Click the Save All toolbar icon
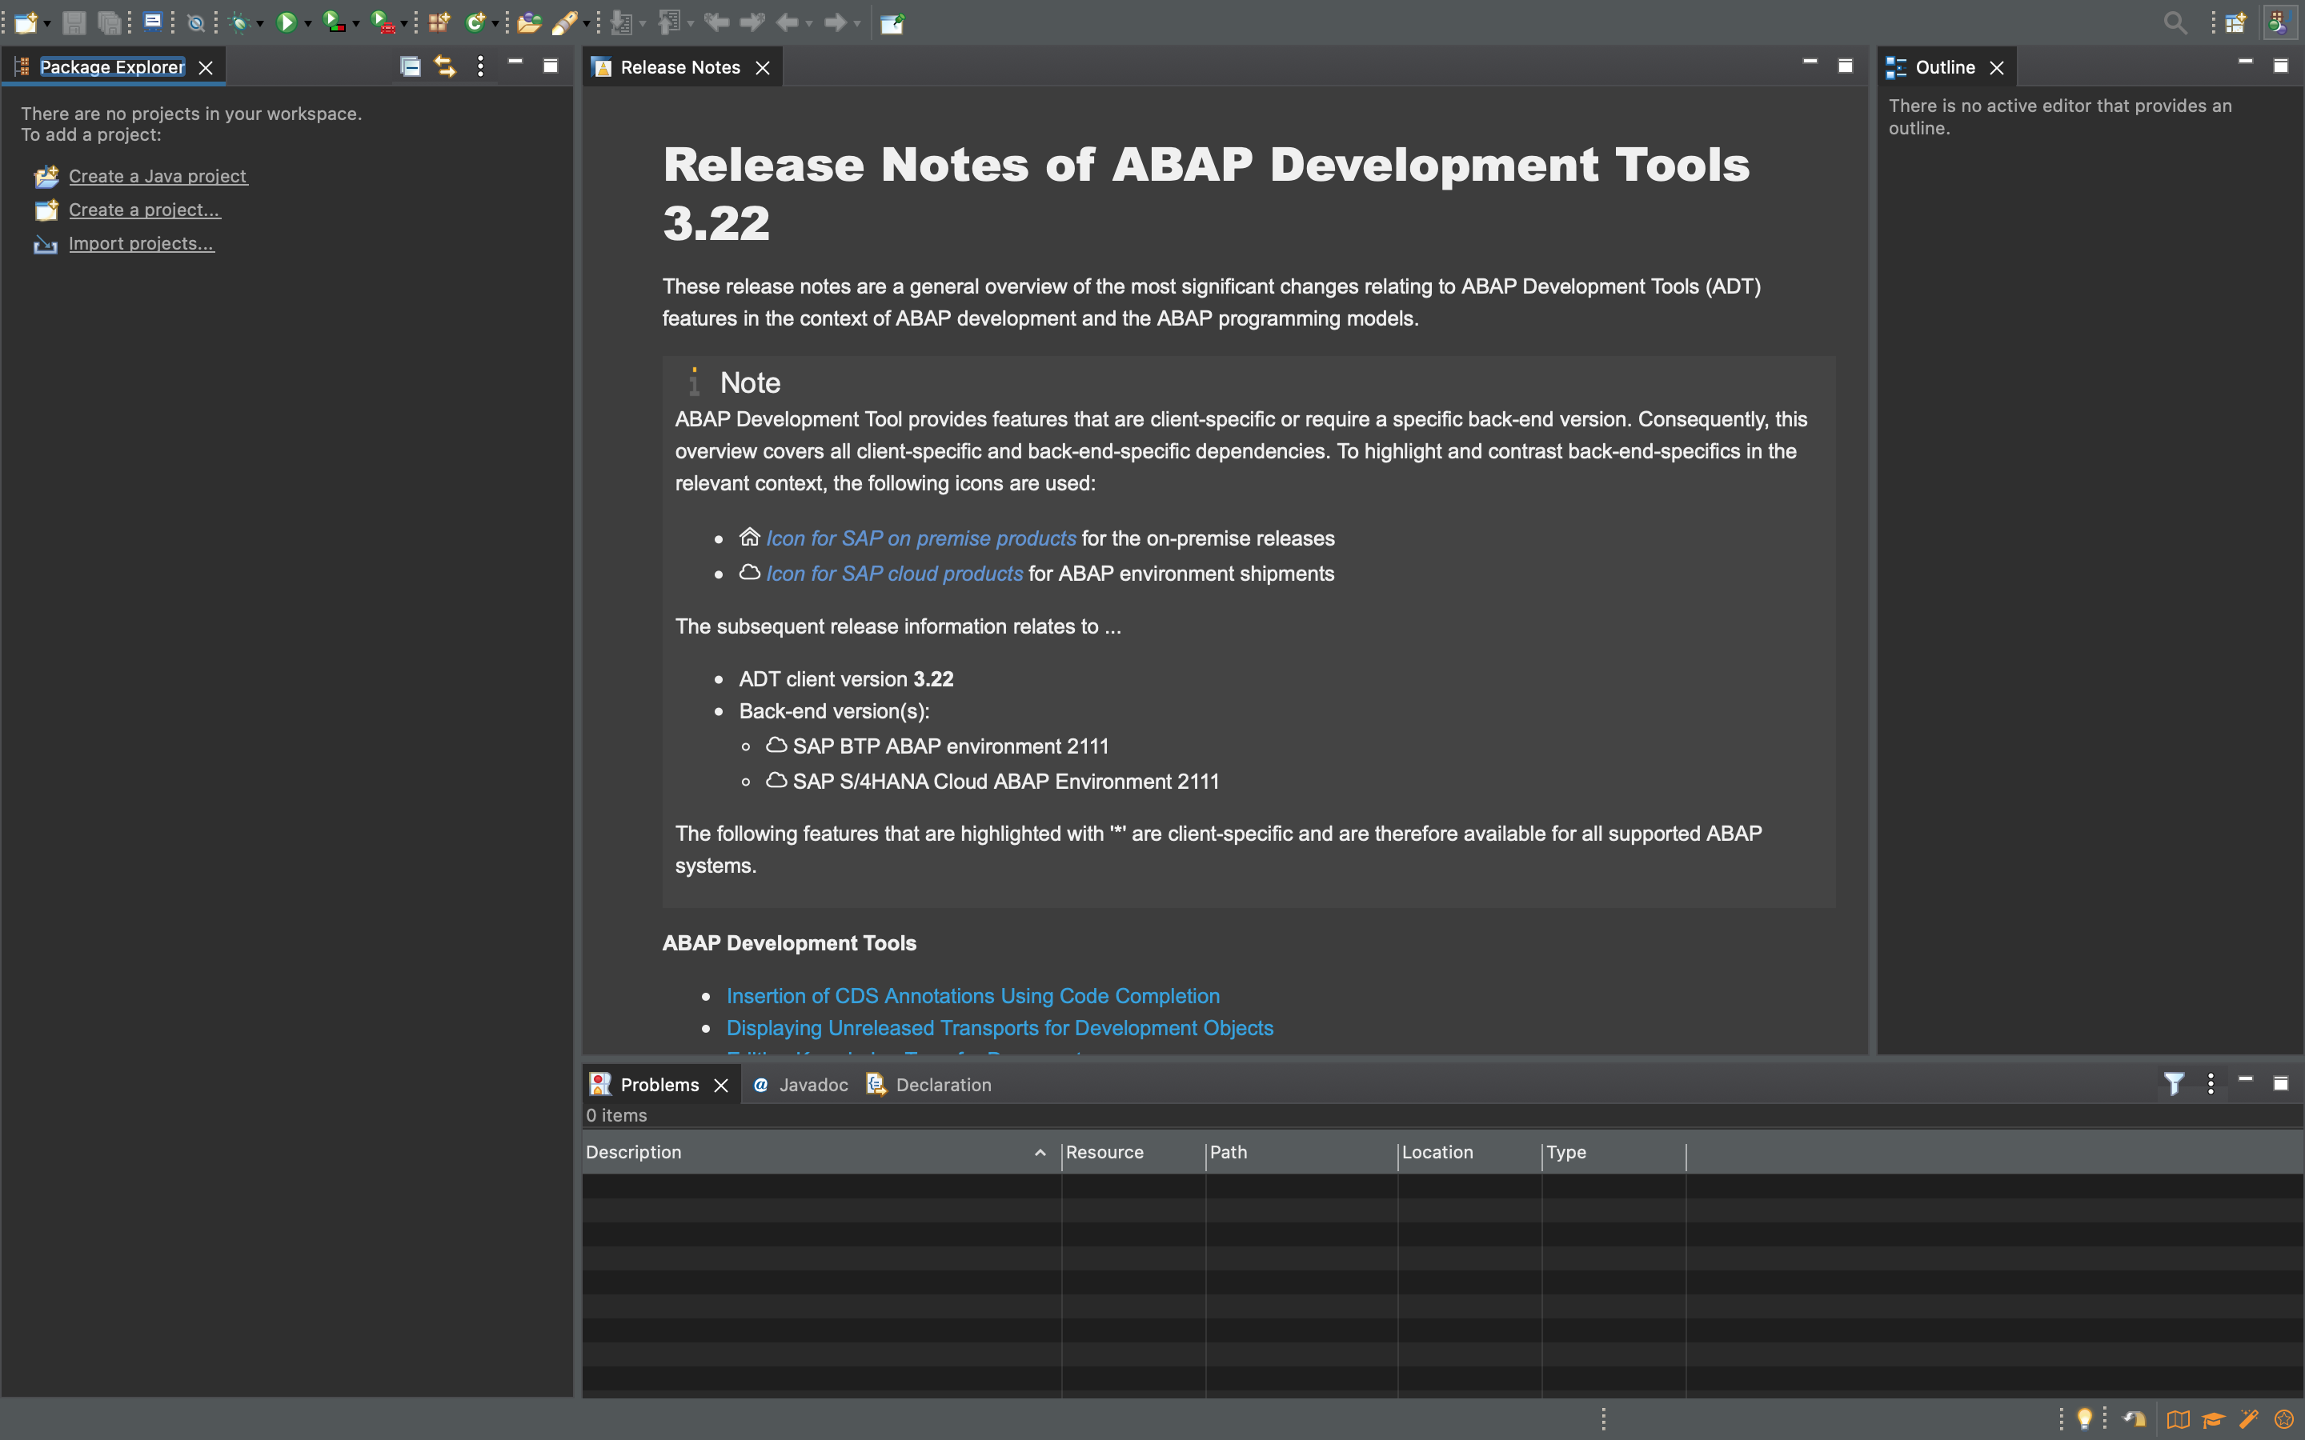The image size is (2305, 1440). pyautogui.click(x=110, y=22)
